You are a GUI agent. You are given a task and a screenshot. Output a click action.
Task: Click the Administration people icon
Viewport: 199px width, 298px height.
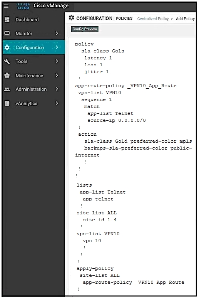7,89
